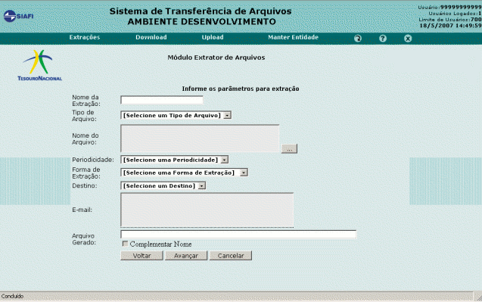This screenshot has height=302, width=482.
Task: Click inside the E-mail text area
Action: 207,210
